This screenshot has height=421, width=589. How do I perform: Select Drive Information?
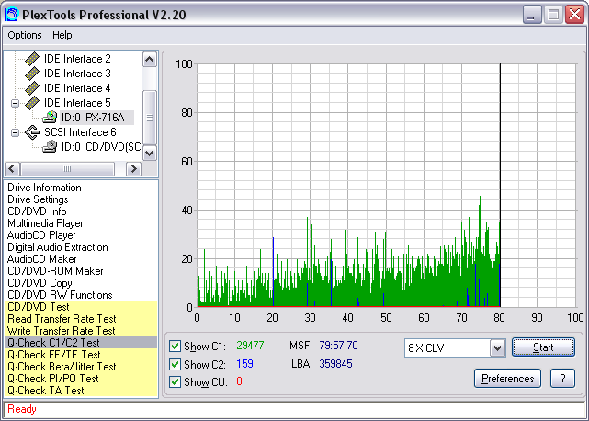tap(44, 188)
